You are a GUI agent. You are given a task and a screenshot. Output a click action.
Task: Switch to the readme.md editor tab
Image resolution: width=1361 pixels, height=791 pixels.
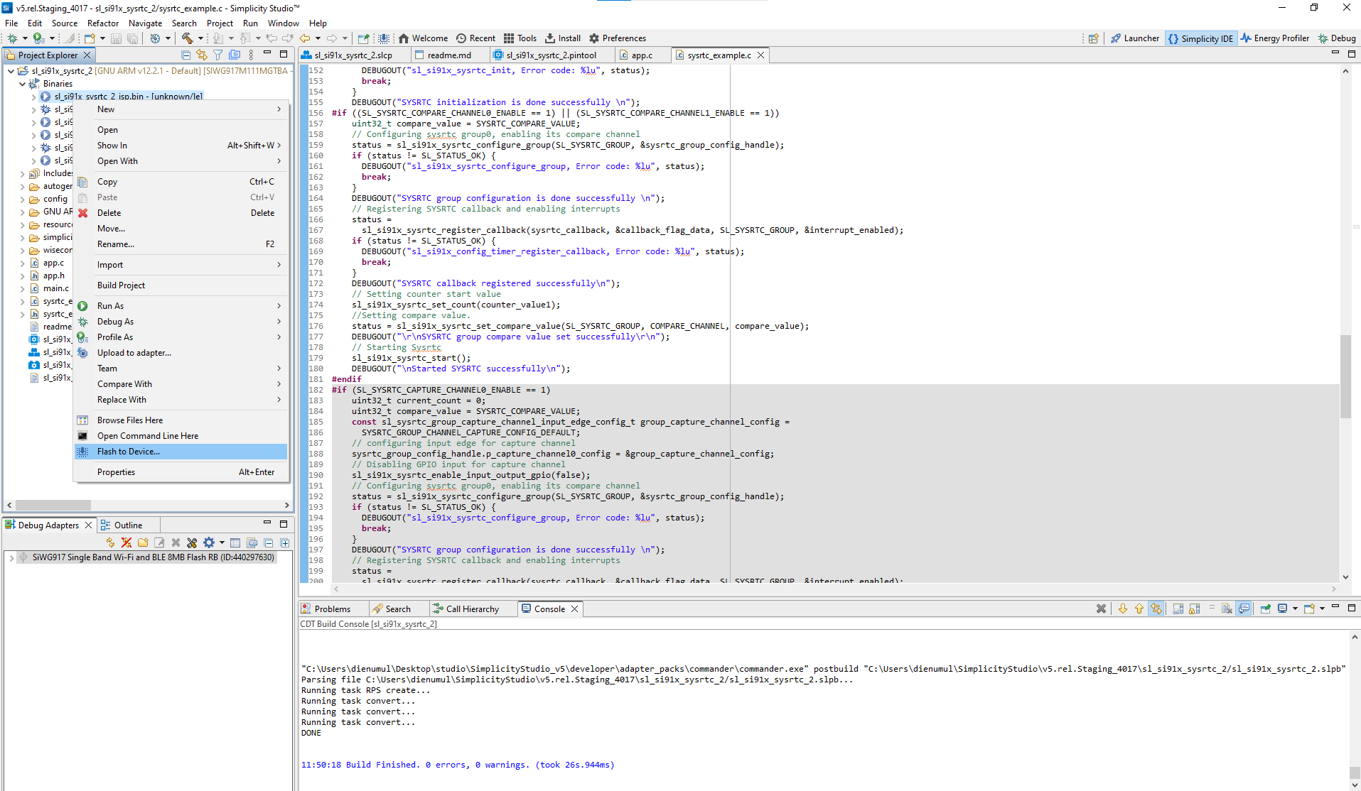[x=448, y=55]
